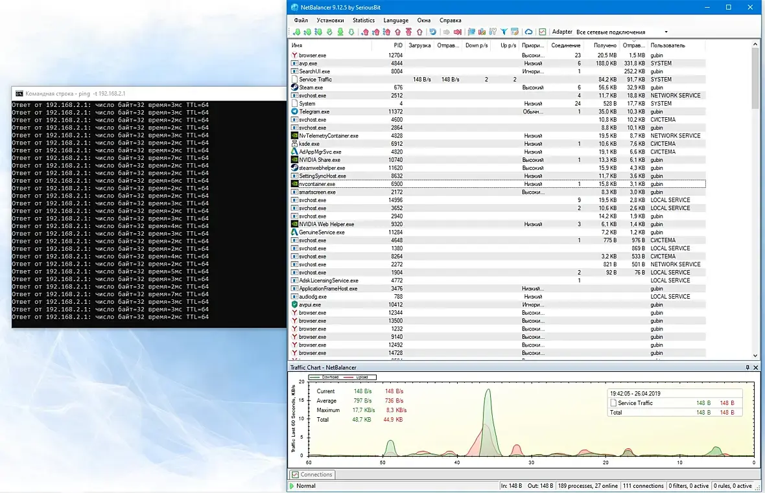This screenshot has height=493, width=765.
Task: Open the Файл menu
Action: [301, 21]
